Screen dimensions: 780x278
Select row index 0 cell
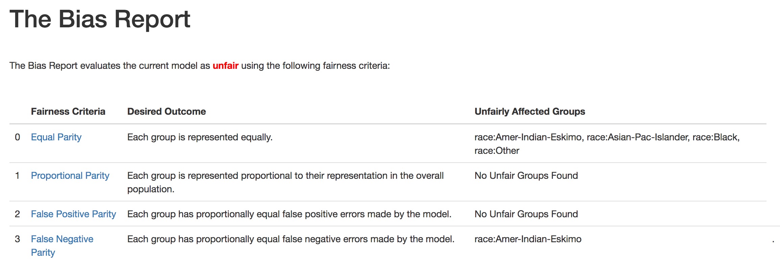click(18, 137)
